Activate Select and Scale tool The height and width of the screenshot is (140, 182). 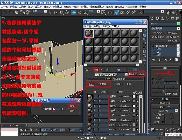click(x=85, y=12)
